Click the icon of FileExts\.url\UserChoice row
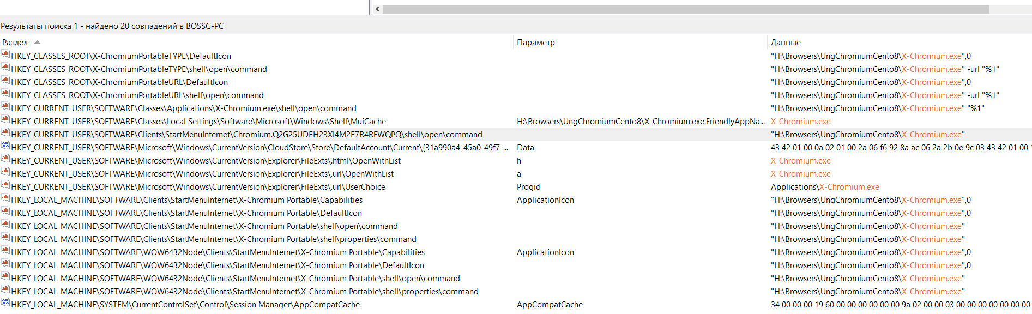1032x314 pixels. click(5, 185)
